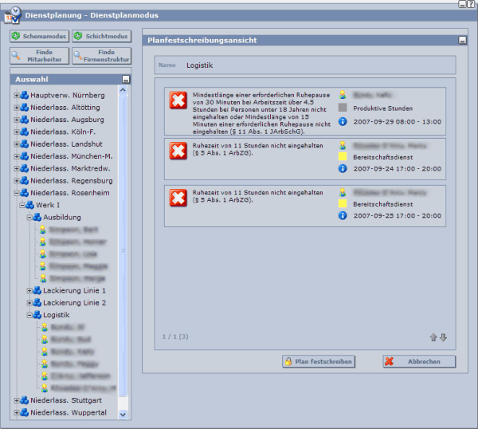Click employee icon in Produktive Stunden entry
This screenshot has height=429, width=478.
tap(343, 95)
